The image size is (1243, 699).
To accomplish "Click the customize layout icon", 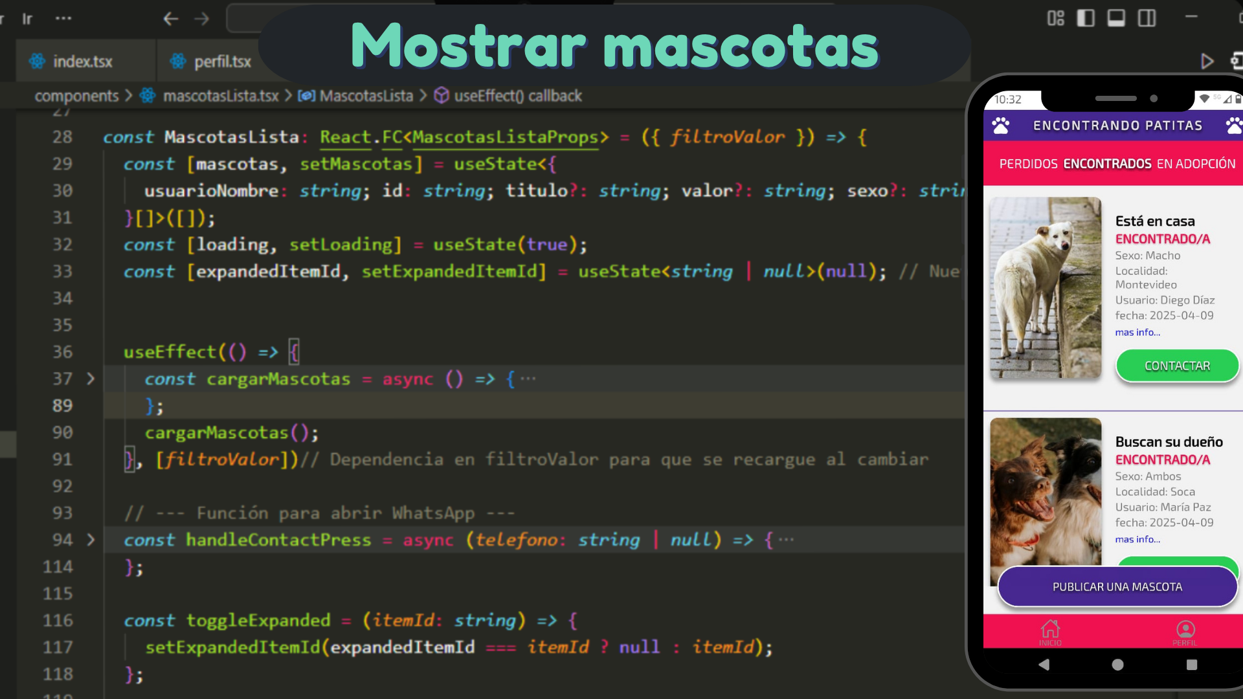I will [1055, 18].
